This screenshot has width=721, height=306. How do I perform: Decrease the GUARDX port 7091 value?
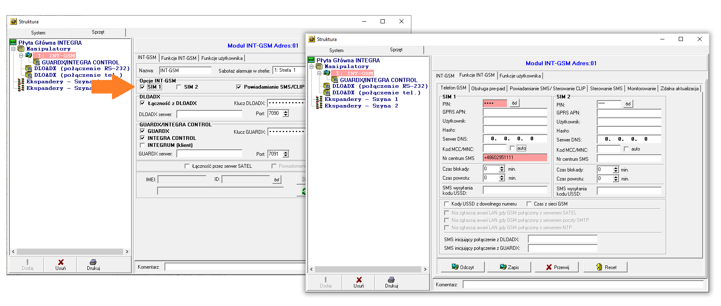286,156
